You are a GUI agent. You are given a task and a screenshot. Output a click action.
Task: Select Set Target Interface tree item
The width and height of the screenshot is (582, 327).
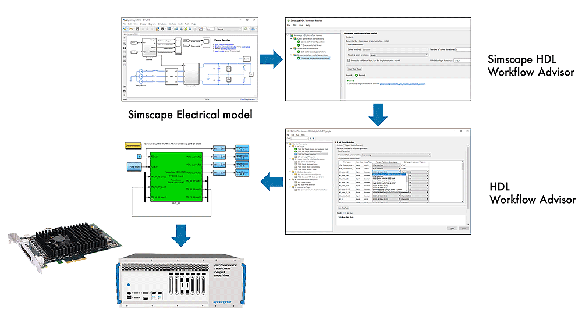coord(305,154)
